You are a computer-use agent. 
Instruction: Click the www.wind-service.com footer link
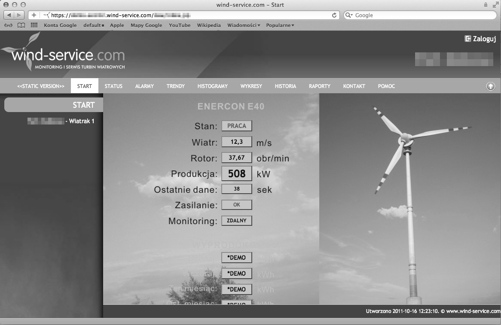tap(473, 311)
